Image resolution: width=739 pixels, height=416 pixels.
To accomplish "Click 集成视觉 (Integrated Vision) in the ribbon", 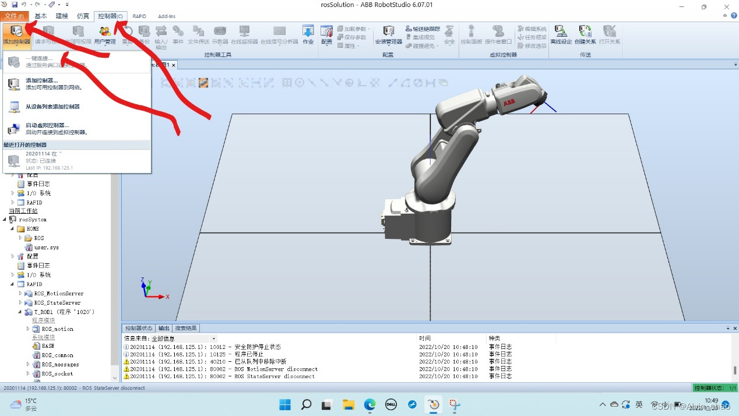I will (420, 37).
